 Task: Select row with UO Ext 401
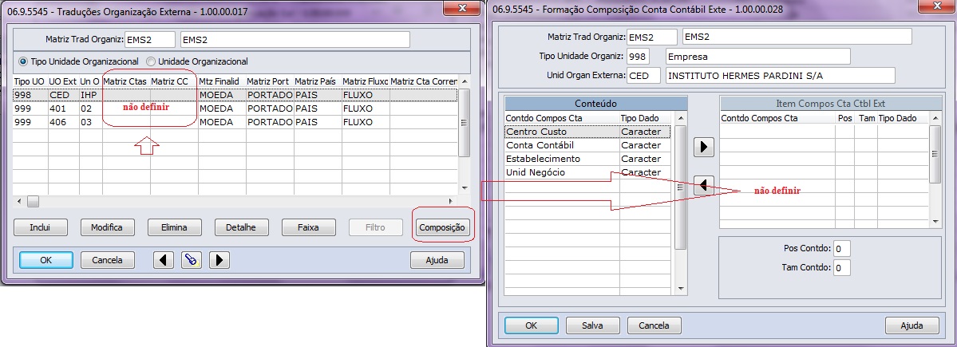(60, 108)
